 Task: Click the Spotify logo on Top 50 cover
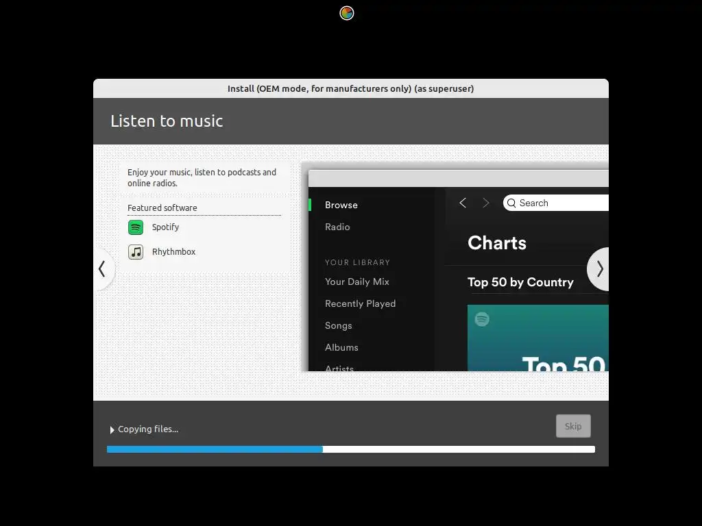482,319
